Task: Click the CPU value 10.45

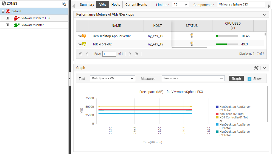Action: pos(245,36)
